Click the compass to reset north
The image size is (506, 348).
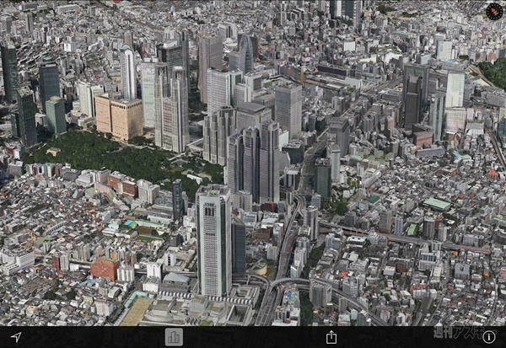click(x=494, y=12)
